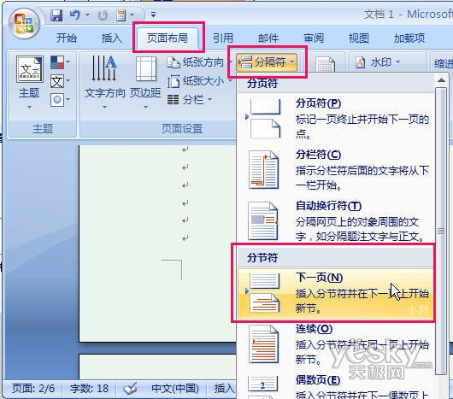Image resolution: width=453 pixels, height=399 pixels.
Task: Expand the 纸张大小 paper size dropdown
Action: click(x=200, y=81)
